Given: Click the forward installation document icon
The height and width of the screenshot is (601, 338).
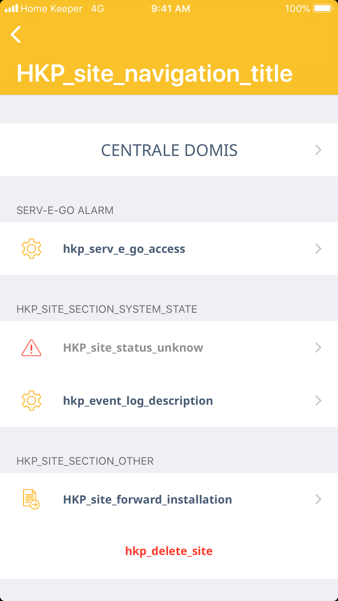Looking at the screenshot, I should coord(31,499).
